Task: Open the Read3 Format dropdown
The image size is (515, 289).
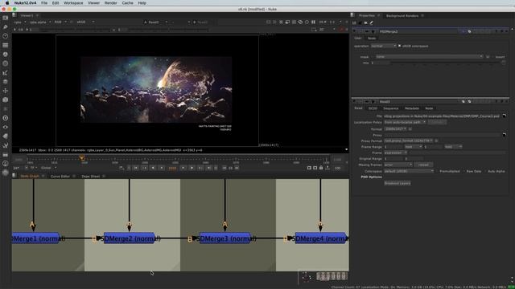Action: tap(395, 128)
